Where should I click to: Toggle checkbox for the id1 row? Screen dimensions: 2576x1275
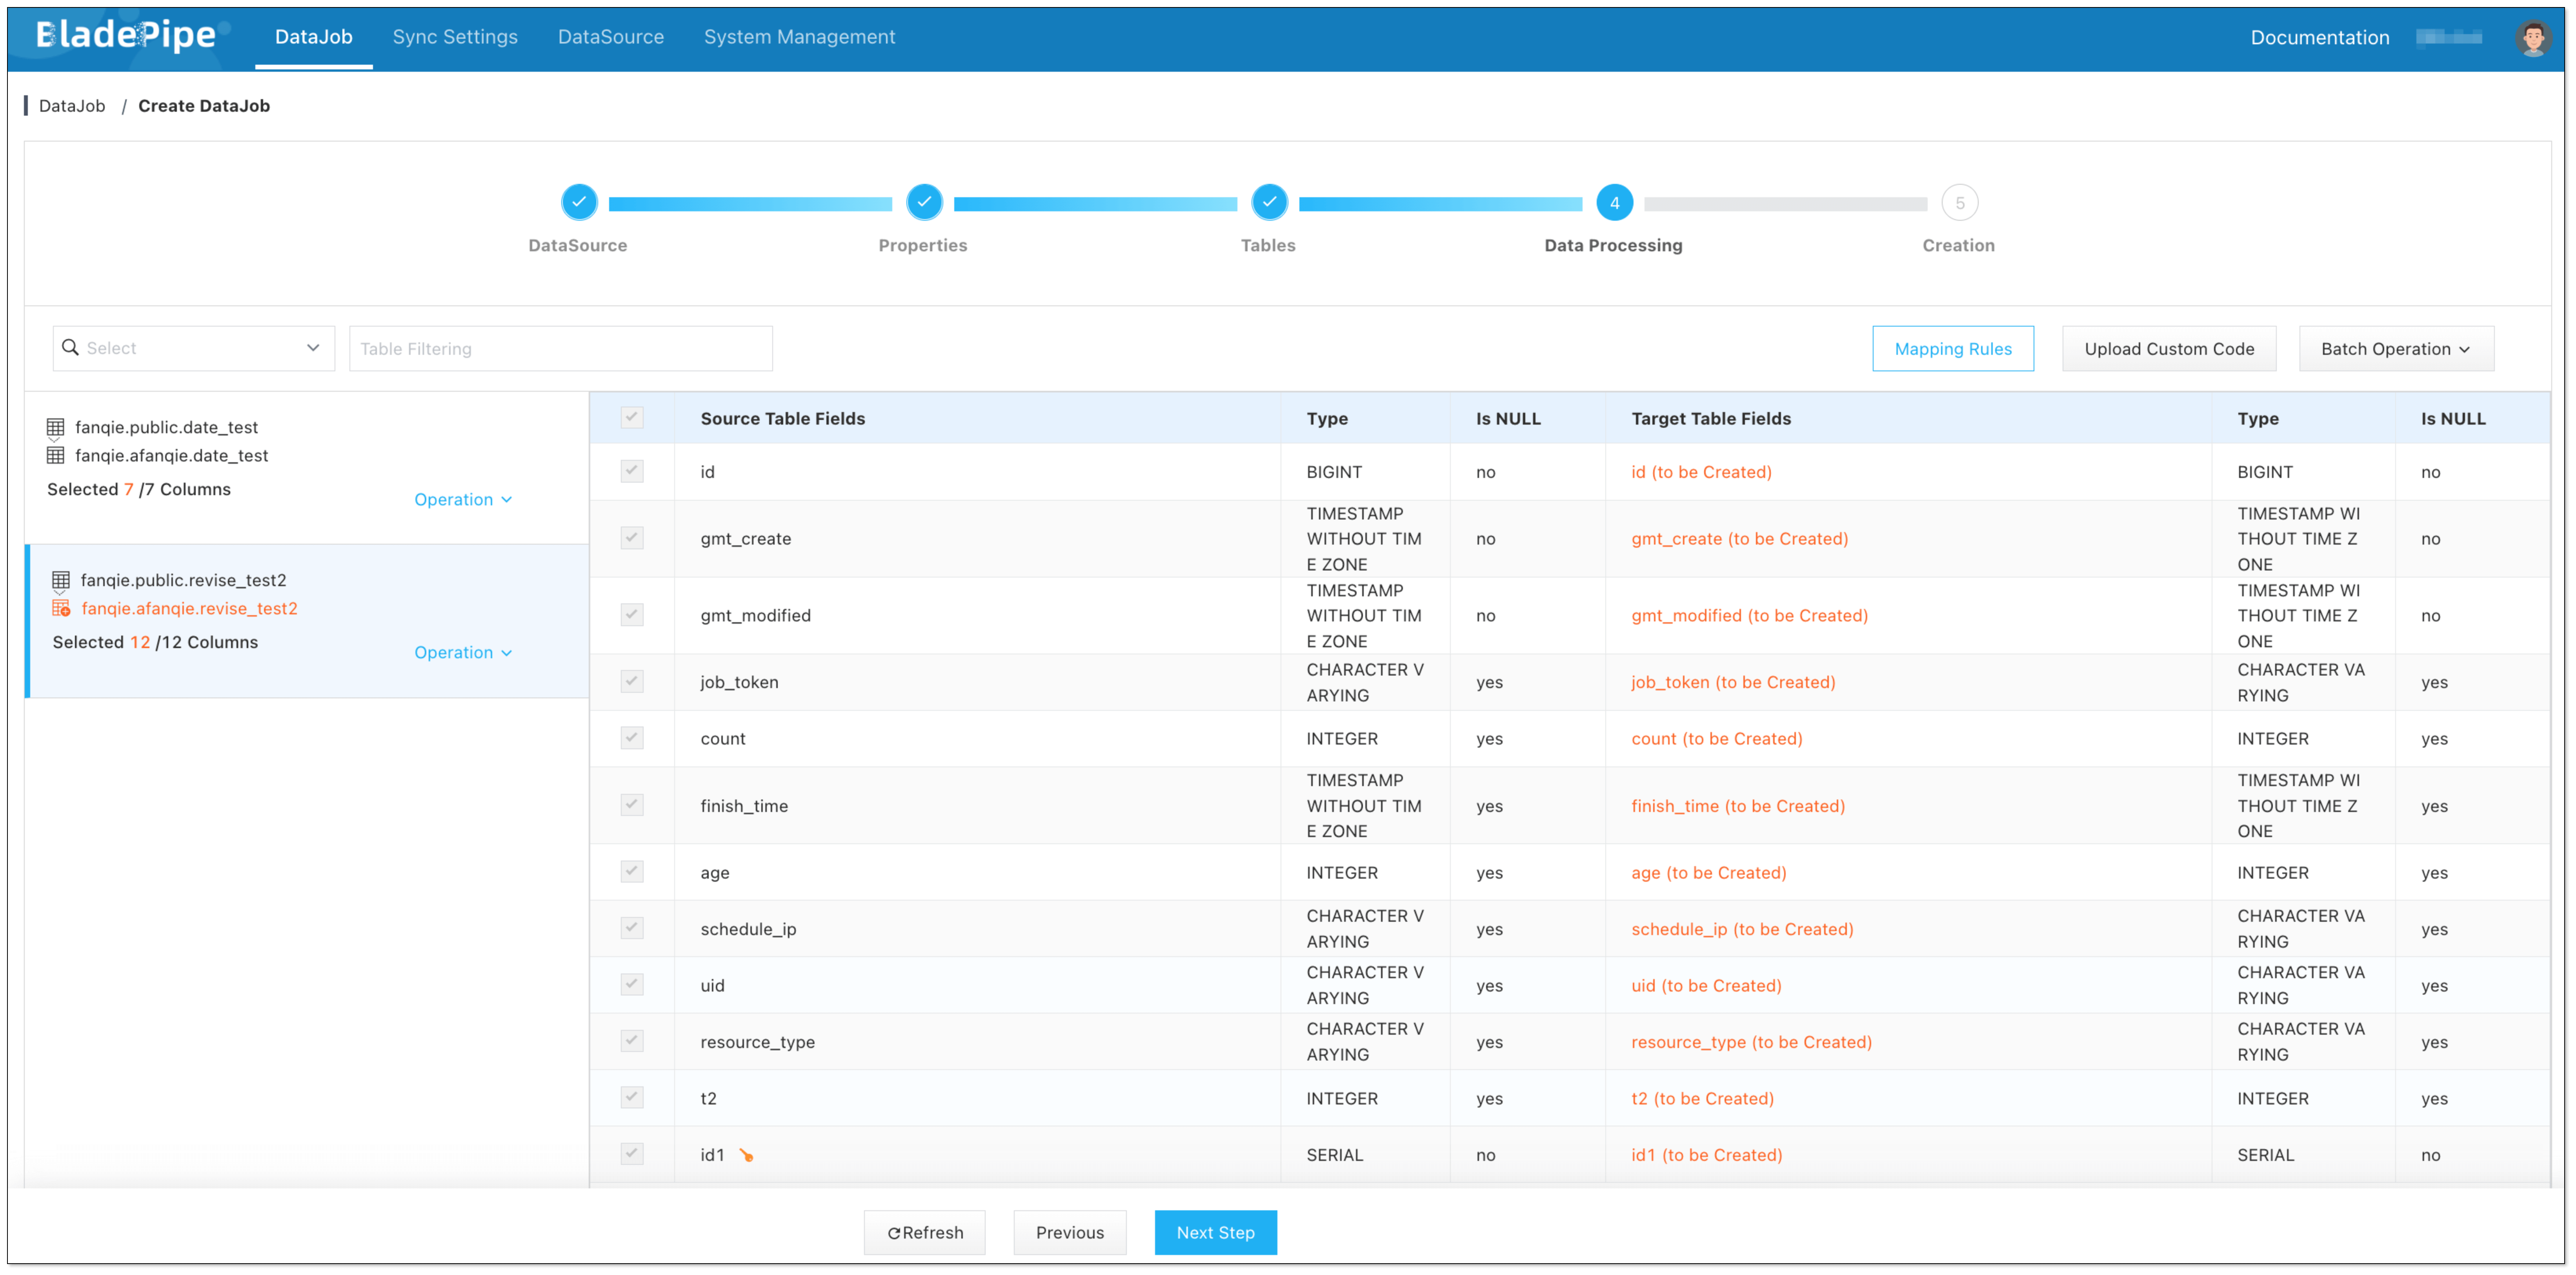pyautogui.click(x=632, y=1154)
